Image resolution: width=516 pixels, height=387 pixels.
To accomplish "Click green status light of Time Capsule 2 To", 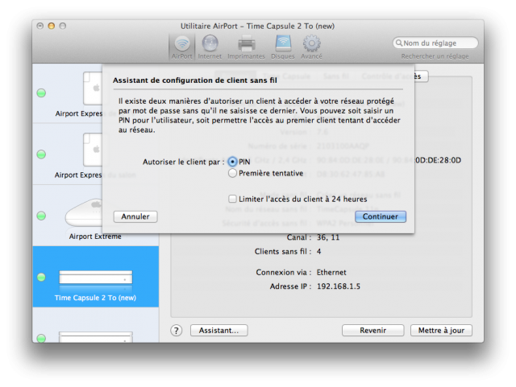I will [x=41, y=278].
